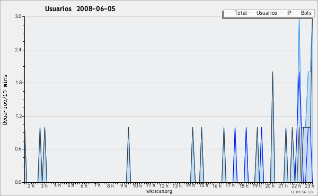Click the blue Usuarios spike after 17 h
The height and width of the screenshot is (196, 318).
click(235, 155)
